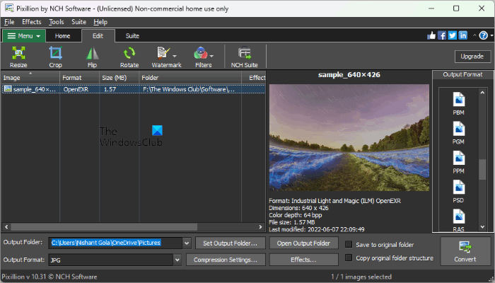Open the Help menu
Image resolution: width=495 pixels, height=283 pixels.
100,22
